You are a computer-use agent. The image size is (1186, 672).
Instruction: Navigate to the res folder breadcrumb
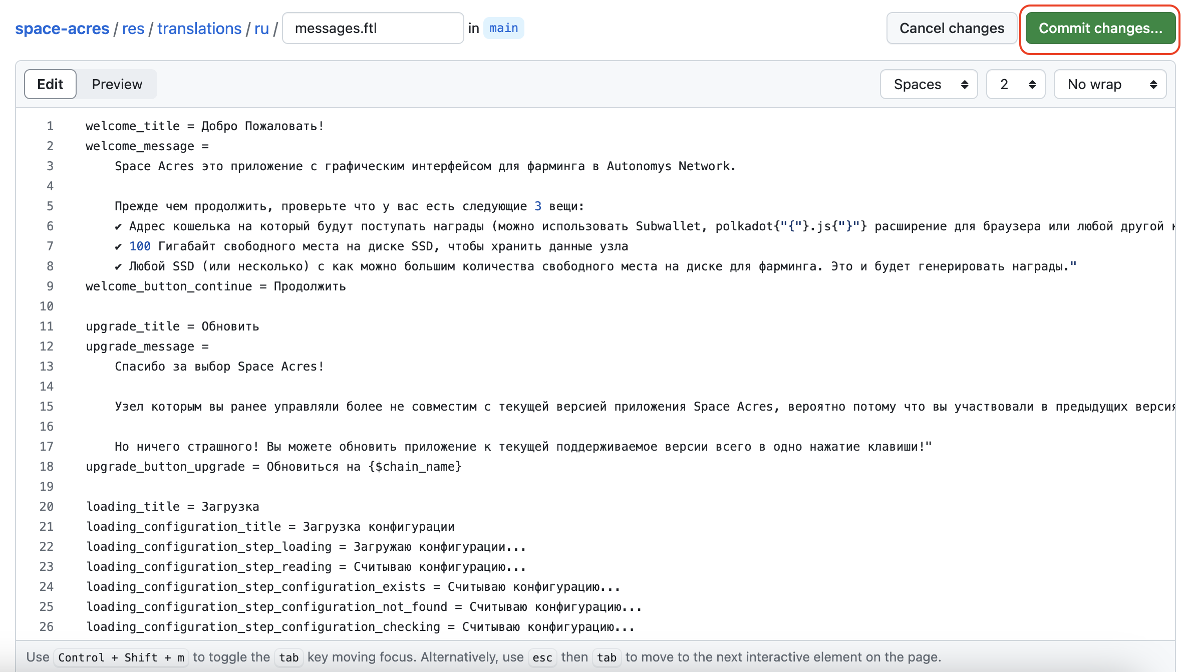[x=133, y=29]
